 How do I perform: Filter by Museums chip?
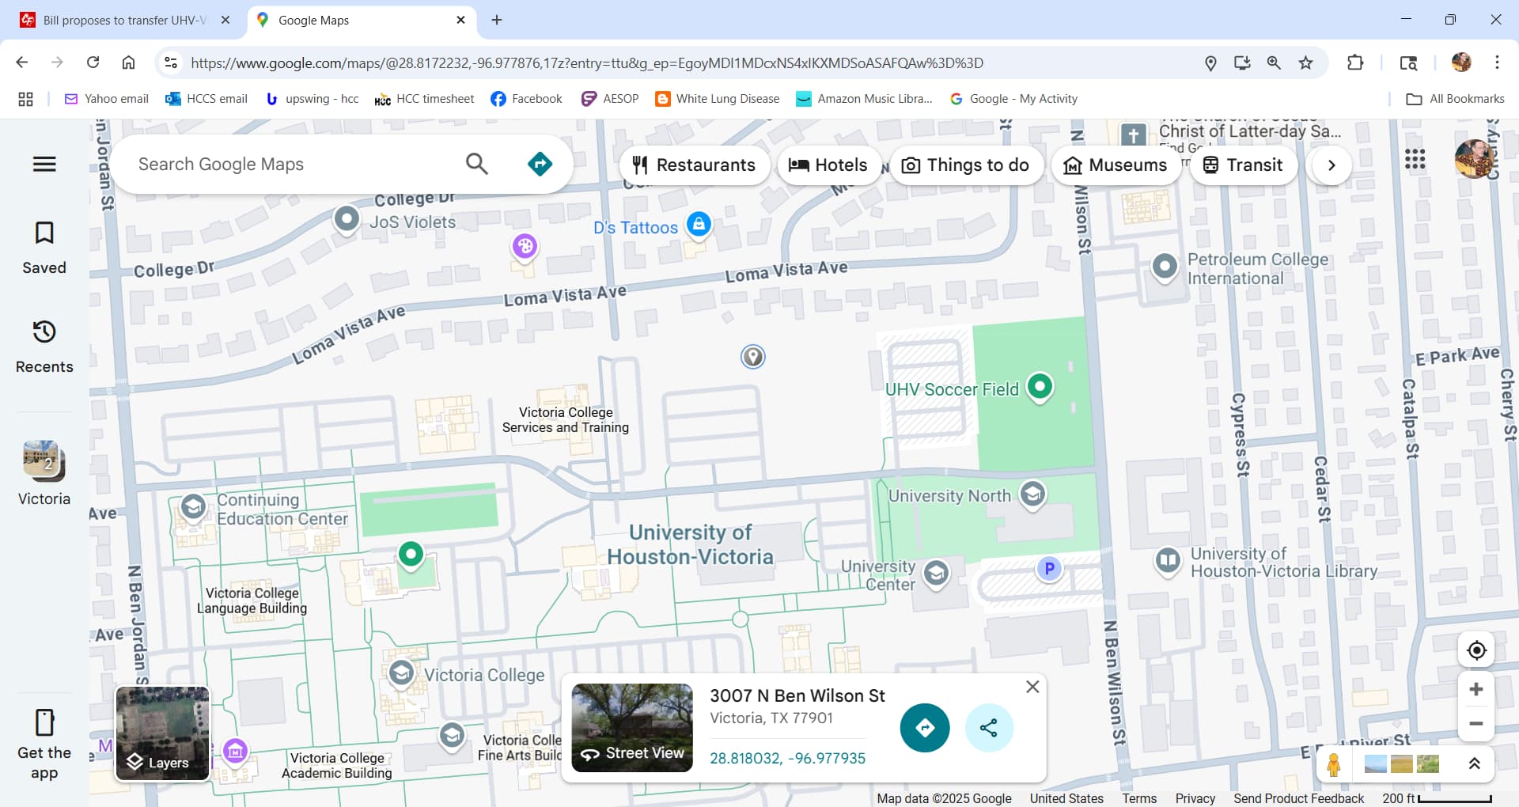click(1116, 165)
